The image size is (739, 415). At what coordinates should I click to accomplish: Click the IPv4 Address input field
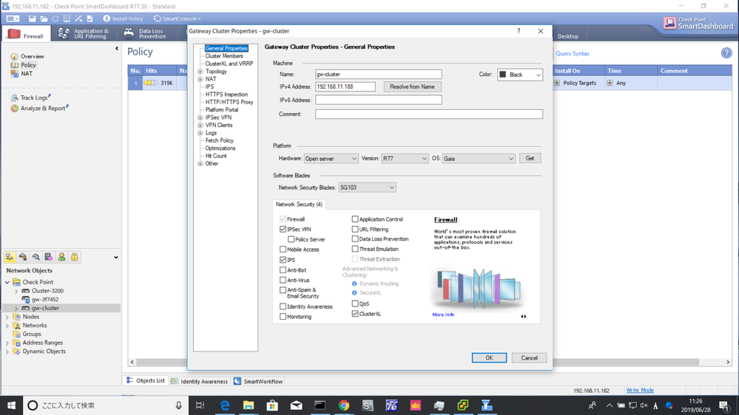(345, 86)
